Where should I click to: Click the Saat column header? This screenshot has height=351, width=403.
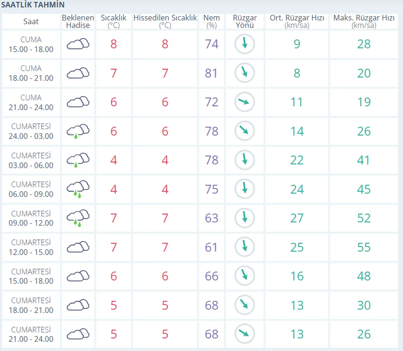[31, 21]
